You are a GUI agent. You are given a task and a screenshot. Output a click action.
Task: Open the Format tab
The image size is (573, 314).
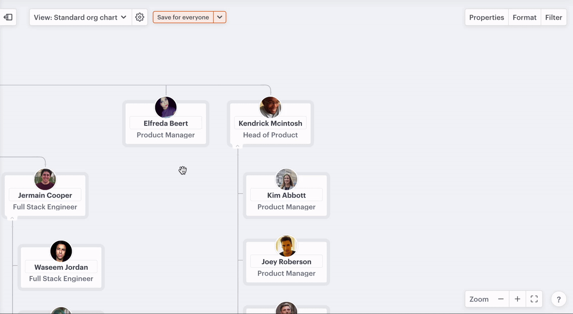pos(524,17)
